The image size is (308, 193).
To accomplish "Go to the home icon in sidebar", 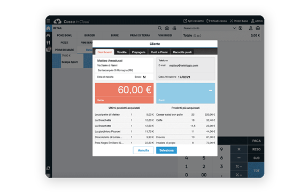I will 48,28.
